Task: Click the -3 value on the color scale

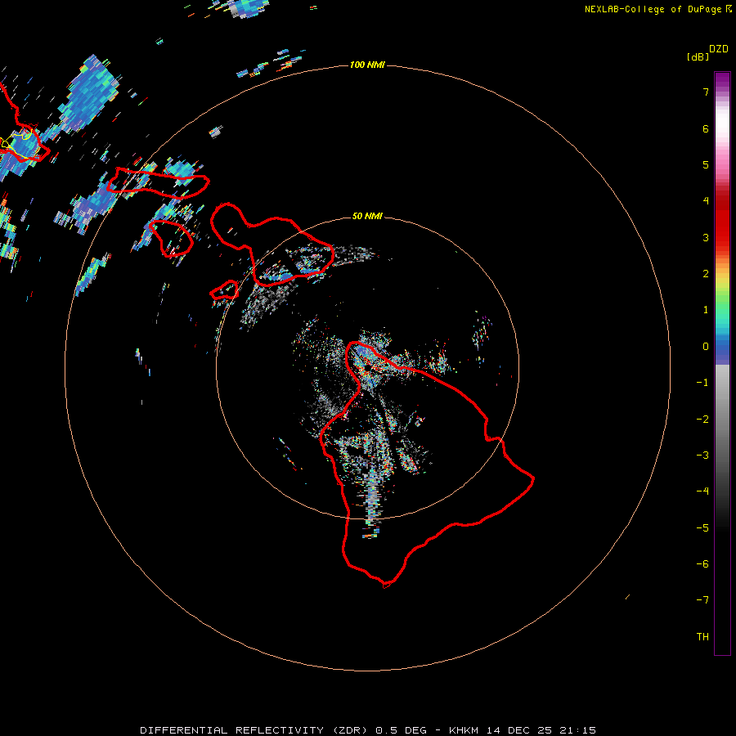Action: coord(702,456)
